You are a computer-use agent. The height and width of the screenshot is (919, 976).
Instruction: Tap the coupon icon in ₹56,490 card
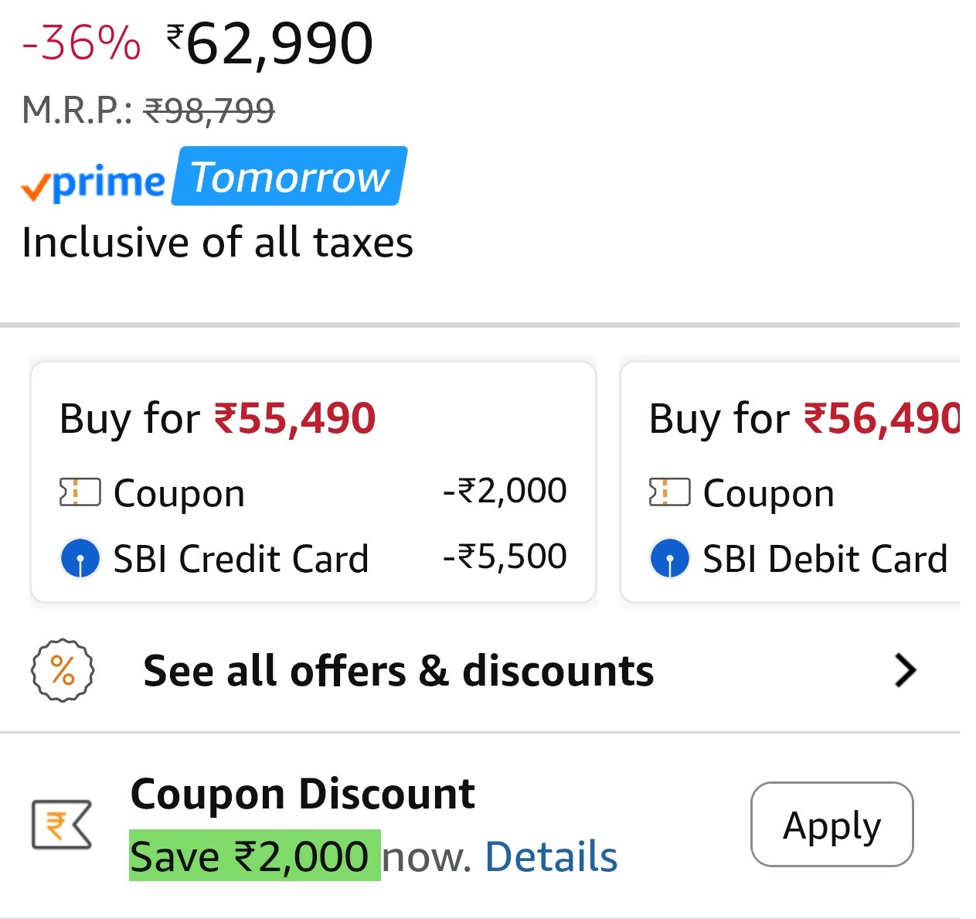pos(669,492)
